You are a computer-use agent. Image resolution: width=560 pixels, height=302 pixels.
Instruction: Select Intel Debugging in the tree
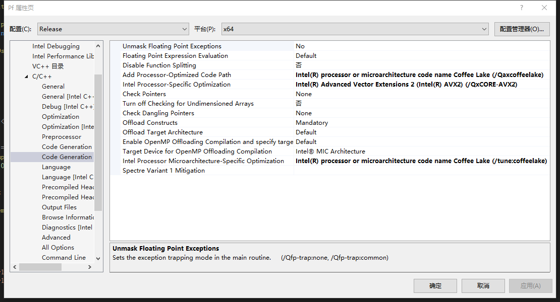click(x=55, y=46)
